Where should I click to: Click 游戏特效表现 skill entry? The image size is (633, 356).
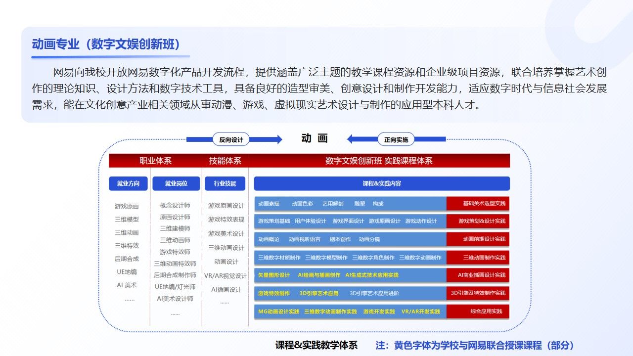click(x=226, y=220)
